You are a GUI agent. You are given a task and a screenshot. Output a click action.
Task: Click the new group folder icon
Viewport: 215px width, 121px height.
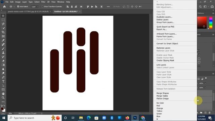point(201,113)
